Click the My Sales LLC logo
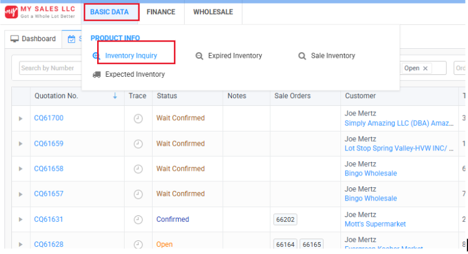The height and width of the screenshot is (254, 468). 39,12
